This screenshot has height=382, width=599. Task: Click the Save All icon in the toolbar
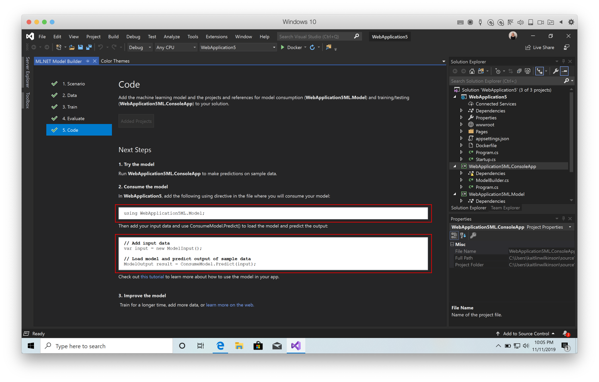pos(89,47)
